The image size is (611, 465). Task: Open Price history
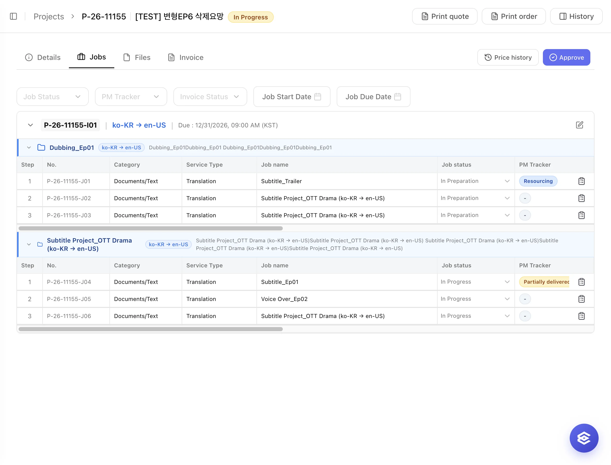coord(508,57)
